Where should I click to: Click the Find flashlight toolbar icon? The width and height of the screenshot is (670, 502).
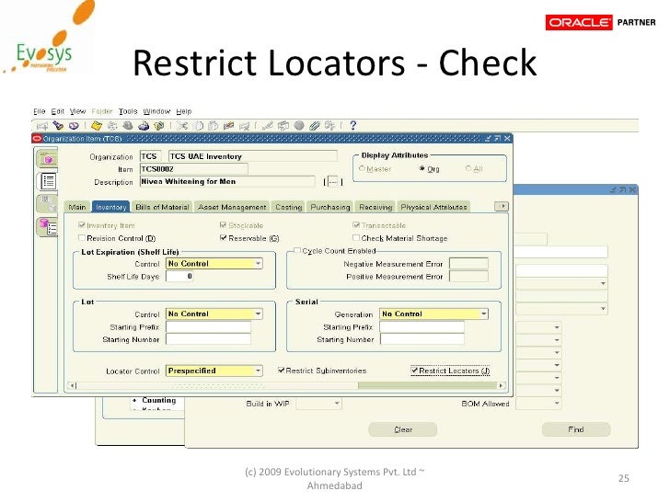tap(58, 125)
